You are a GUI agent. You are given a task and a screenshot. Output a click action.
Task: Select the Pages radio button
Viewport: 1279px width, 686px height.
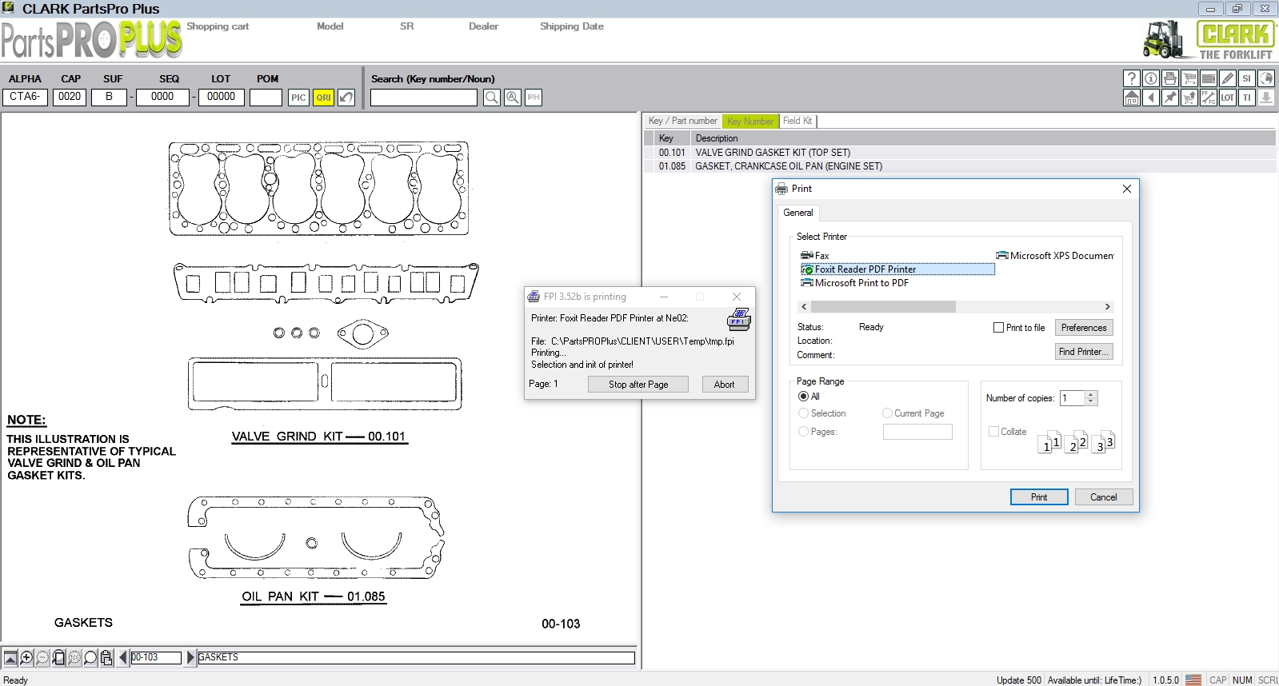tap(803, 432)
